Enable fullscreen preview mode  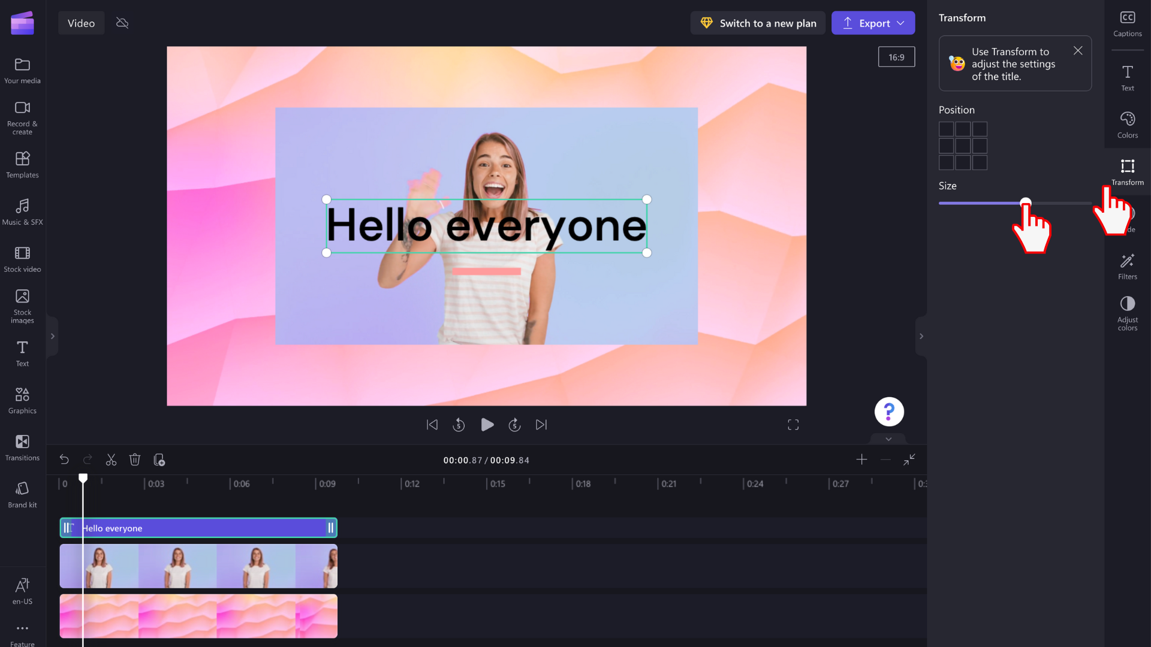(793, 424)
